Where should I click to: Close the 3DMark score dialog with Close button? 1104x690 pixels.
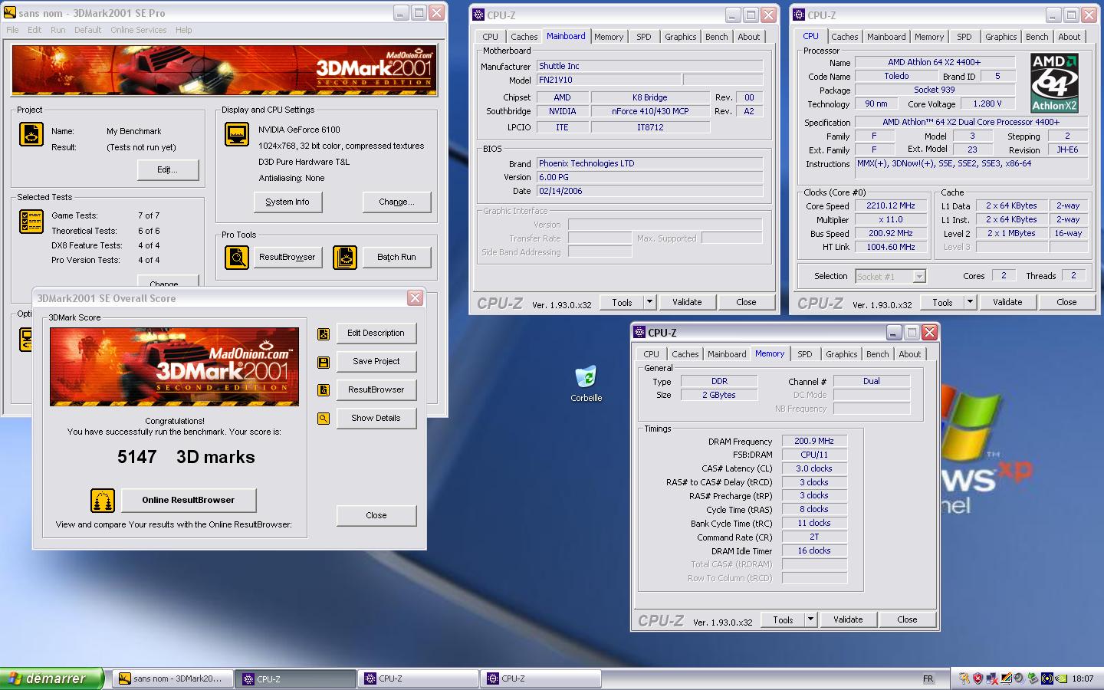coord(376,515)
